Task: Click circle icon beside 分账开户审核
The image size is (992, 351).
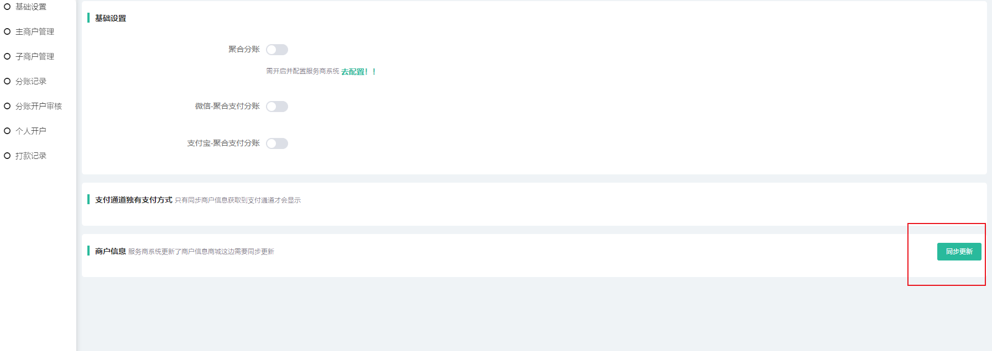Action: (x=7, y=106)
